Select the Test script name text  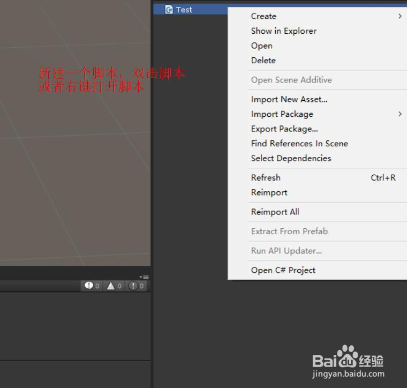pyautogui.click(x=184, y=10)
